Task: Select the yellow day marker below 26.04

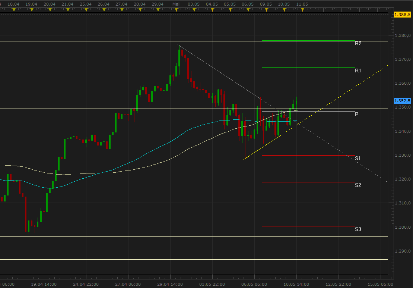Action: pos(104,10)
